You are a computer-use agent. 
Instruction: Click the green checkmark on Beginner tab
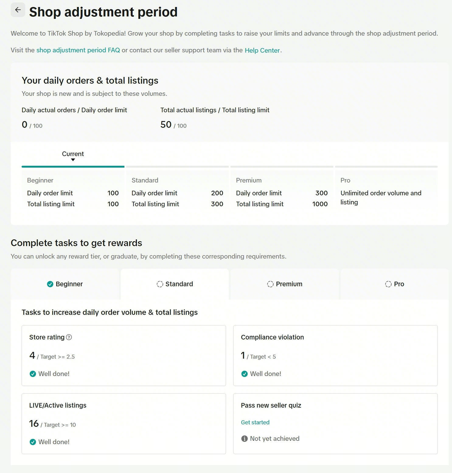coord(50,284)
